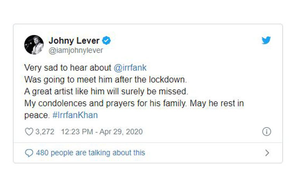Expand the conversation with the right chevron
The height and width of the screenshot is (186, 291).
coord(267,153)
